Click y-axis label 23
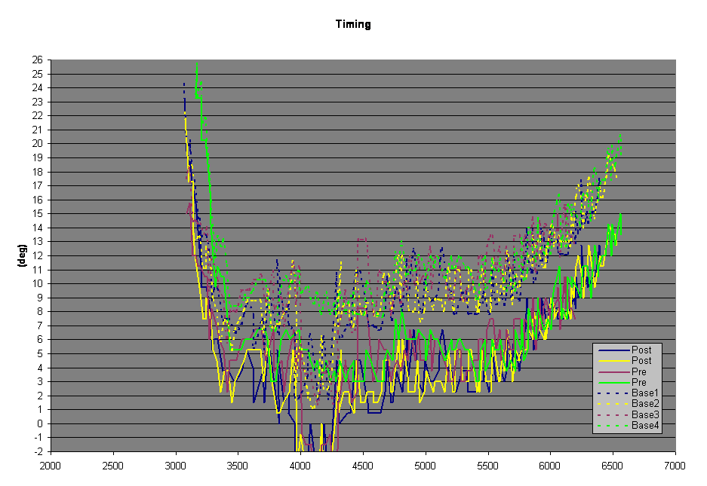The image size is (707, 486). (x=38, y=102)
